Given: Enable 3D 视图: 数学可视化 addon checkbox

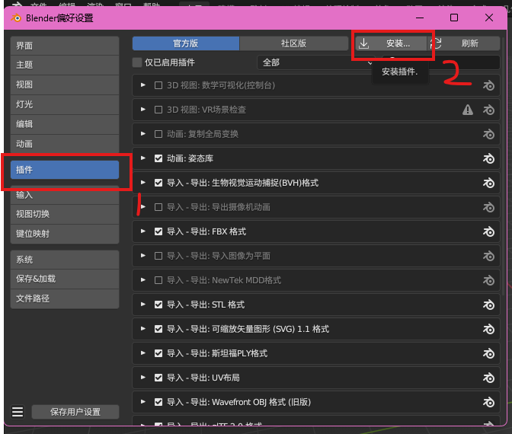Looking at the screenshot, I should click(158, 85).
